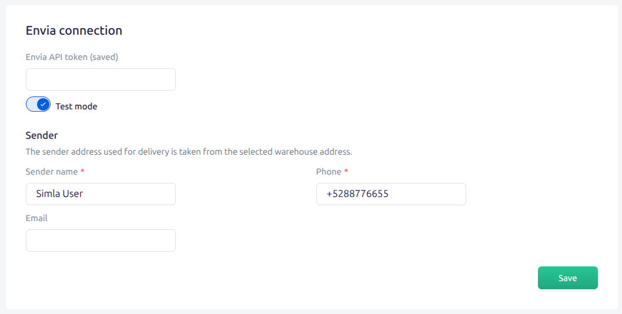The width and height of the screenshot is (622, 314).
Task: Click the "Sender name" field label
Action: 52,172
